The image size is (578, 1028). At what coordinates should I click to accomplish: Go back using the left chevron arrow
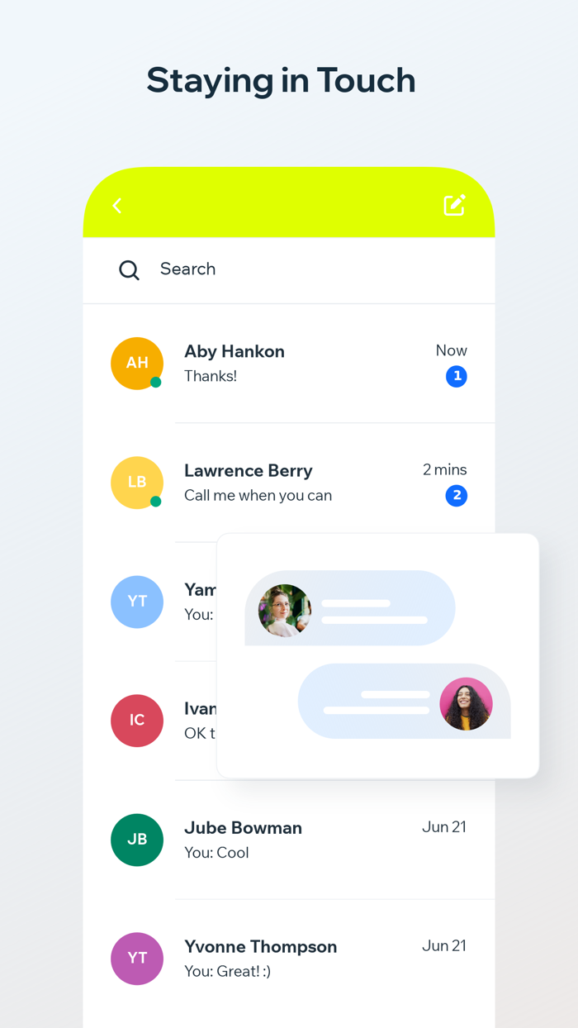point(117,206)
